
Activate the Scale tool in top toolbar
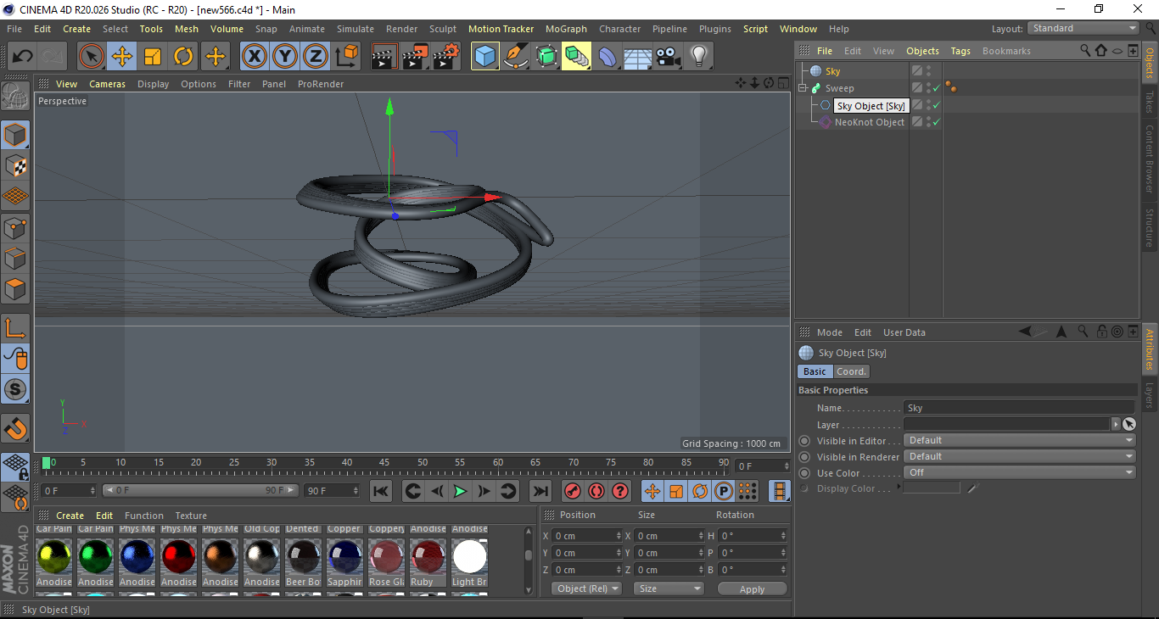pos(153,57)
